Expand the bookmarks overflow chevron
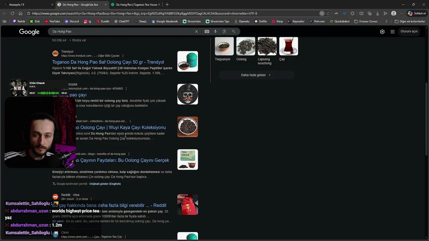429x241 pixels. click(x=386, y=21)
